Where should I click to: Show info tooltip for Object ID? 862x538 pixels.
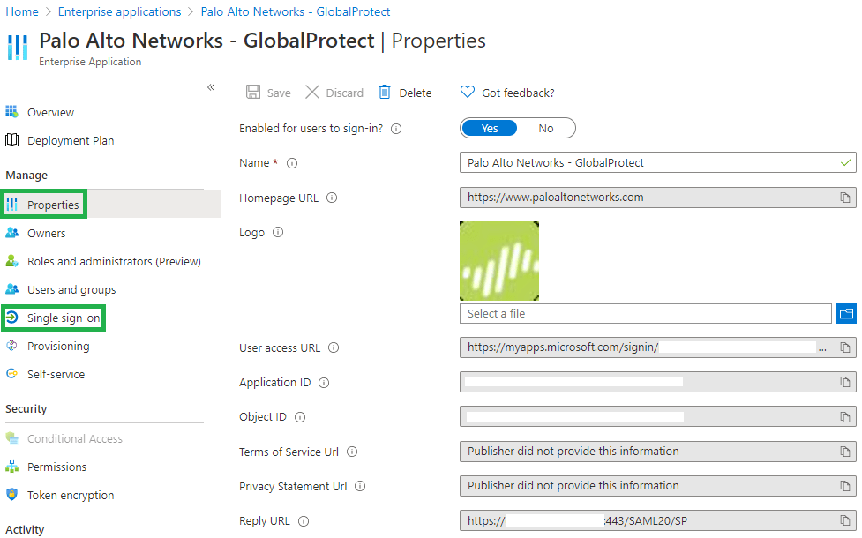click(x=300, y=417)
